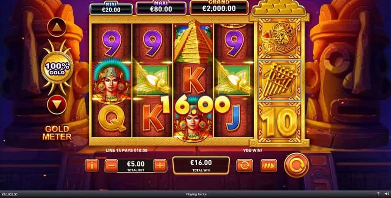Click the golden mask headdress symbol

pyautogui.click(x=279, y=38)
